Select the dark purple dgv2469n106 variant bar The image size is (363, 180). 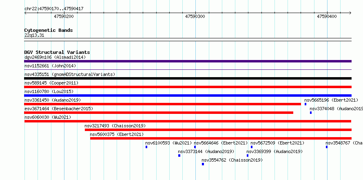(188, 61)
